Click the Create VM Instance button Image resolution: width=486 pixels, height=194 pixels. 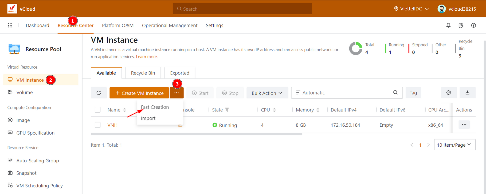pyautogui.click(x=139, y=93)
